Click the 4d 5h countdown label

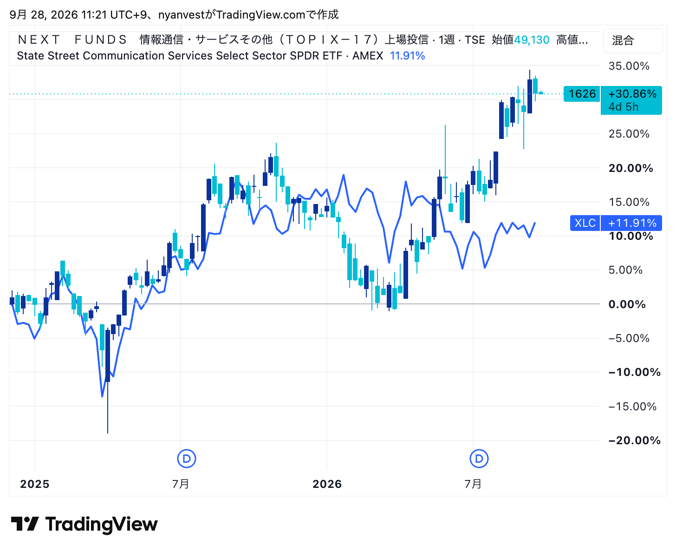coord(624,107)
